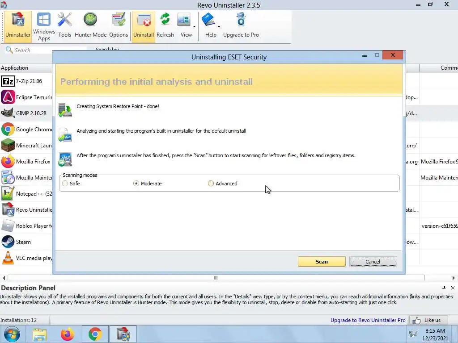Click the Mozilla Firefox comment cell
Screen dimensions: 458x343
click(439, 162)
